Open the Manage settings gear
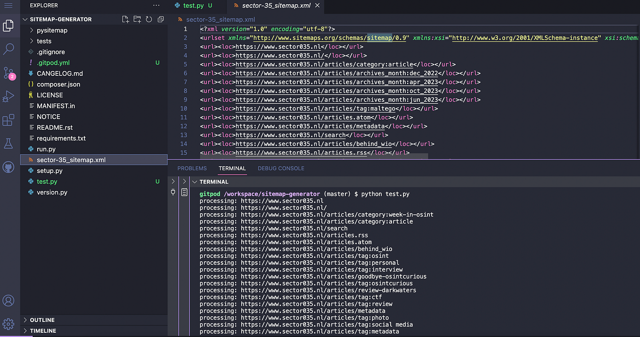Screen dimensions: 640x337 tap(8, 324)
